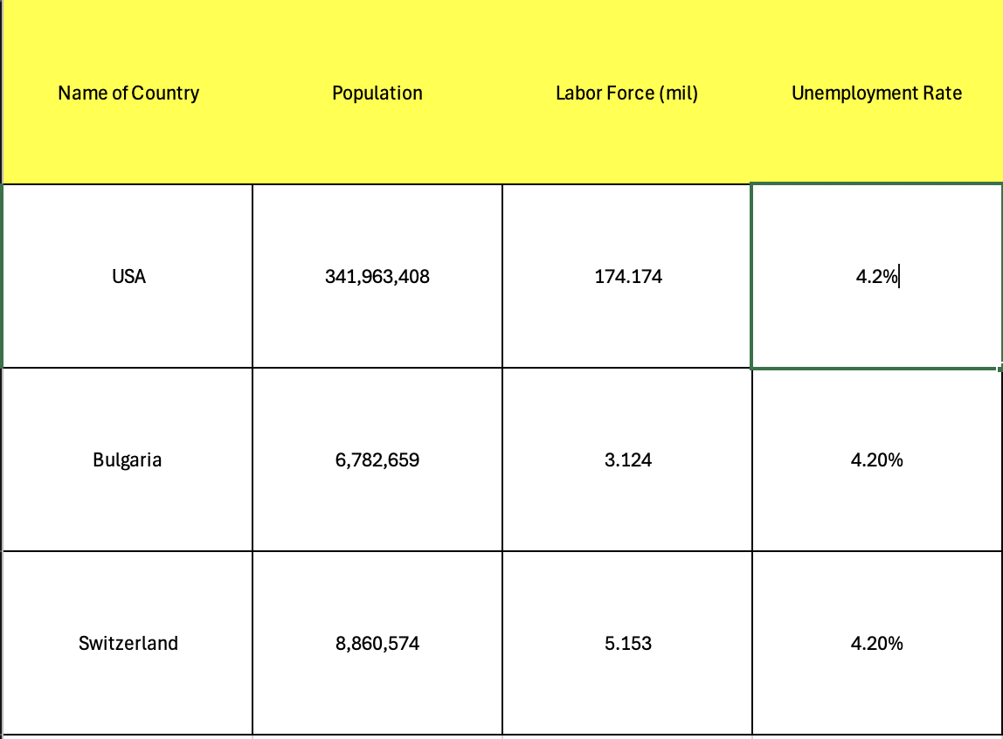The image size is (1003, 739).
Task: Click the fill handle of the active cell
Action: click(x=1000, y=369)
